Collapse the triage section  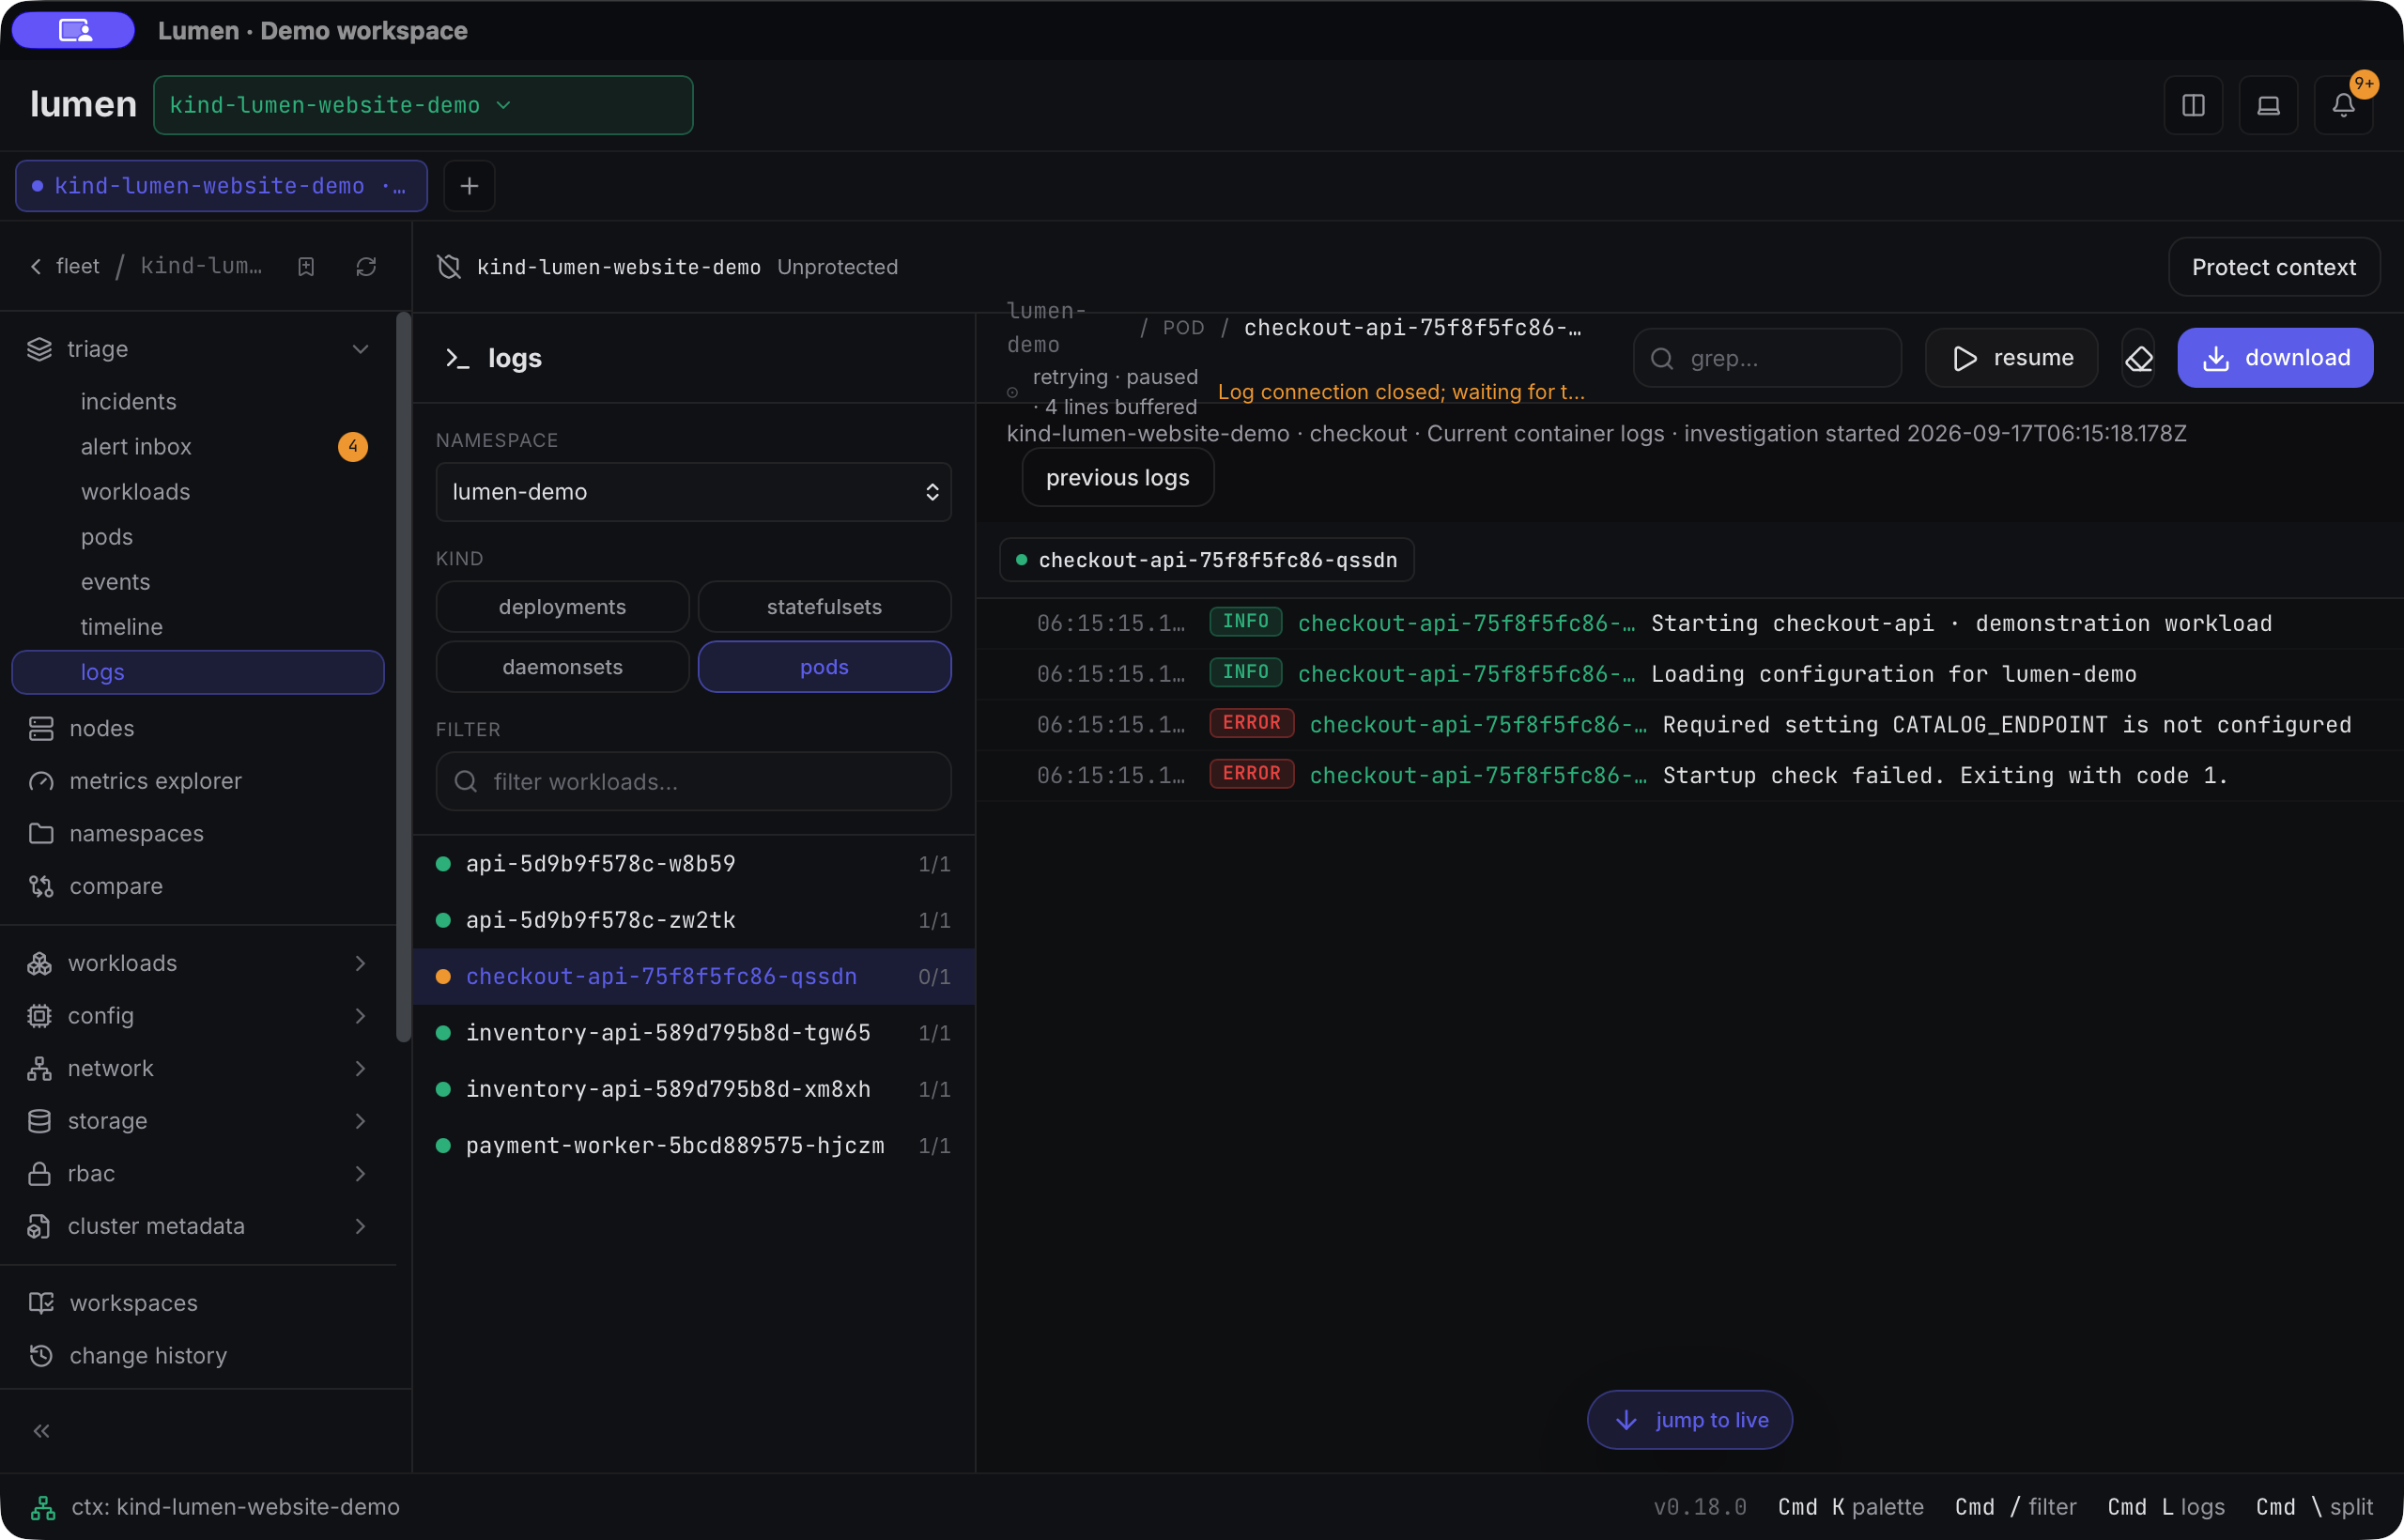point(360,349)
